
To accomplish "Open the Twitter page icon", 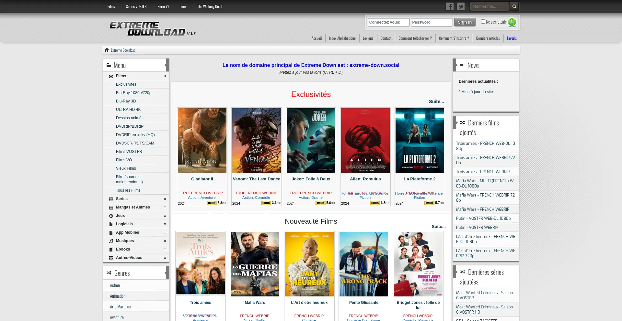I will pyautogui.click(x=460, y=6).
